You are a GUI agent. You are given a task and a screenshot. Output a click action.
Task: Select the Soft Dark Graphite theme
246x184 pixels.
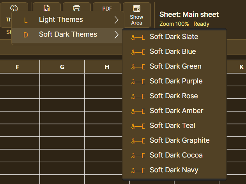click(x=174, y=141)
